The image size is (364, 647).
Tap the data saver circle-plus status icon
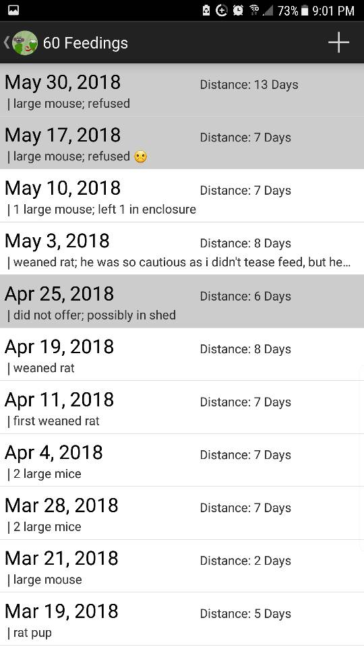point(222,10)
